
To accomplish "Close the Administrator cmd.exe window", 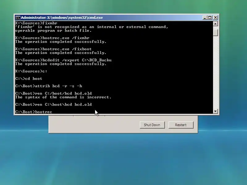I will pos(215,18).
